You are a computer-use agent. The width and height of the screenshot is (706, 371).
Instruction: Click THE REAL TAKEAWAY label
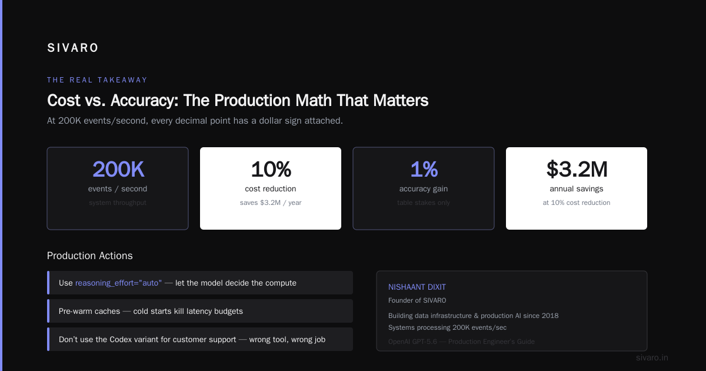click(97, 80)
